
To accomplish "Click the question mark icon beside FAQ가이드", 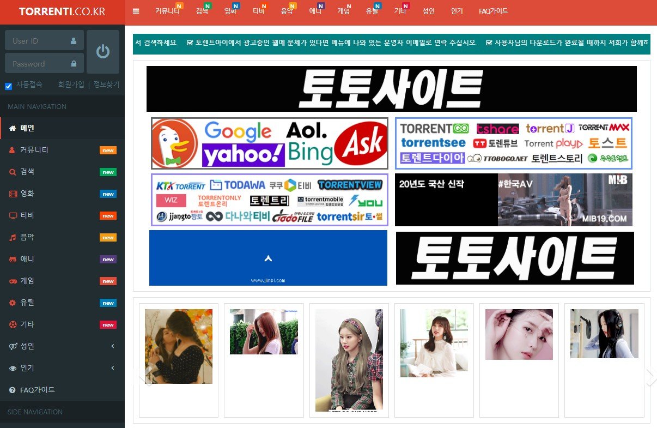I will (13, 390).
